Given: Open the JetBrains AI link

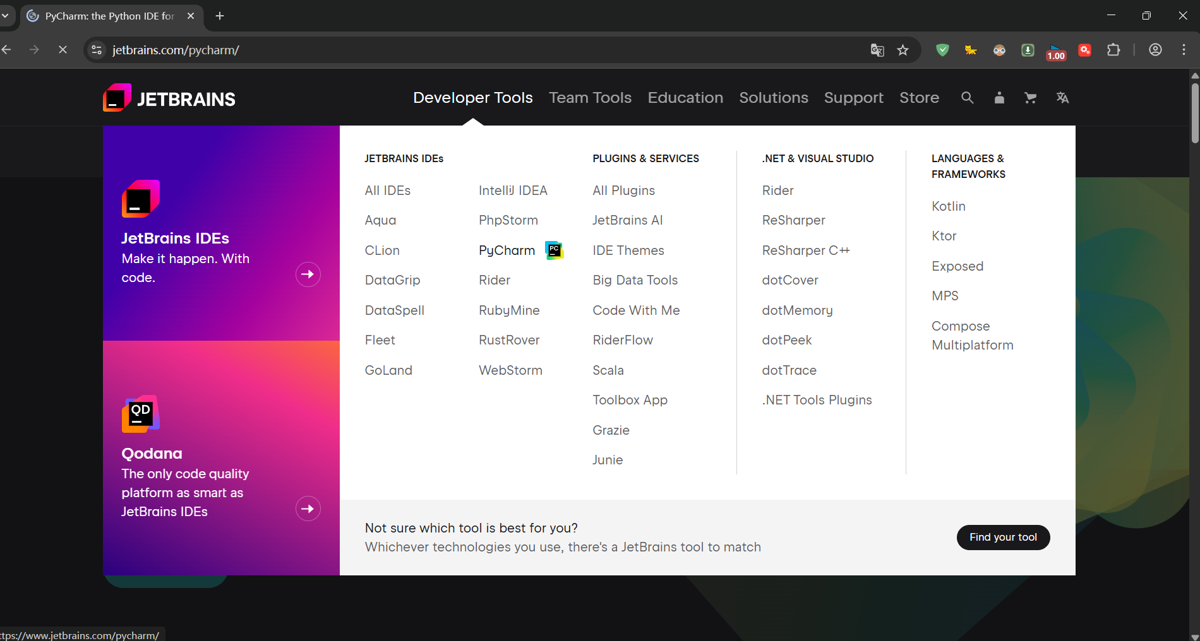Looking at the screenshot, I should [x=628, y=220].
